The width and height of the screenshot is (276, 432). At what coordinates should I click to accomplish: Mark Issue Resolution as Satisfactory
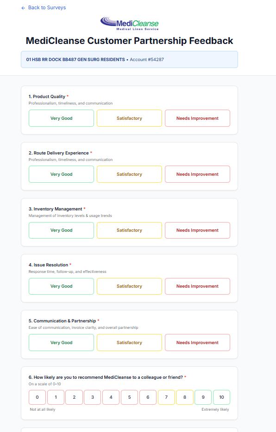(129, 286)
